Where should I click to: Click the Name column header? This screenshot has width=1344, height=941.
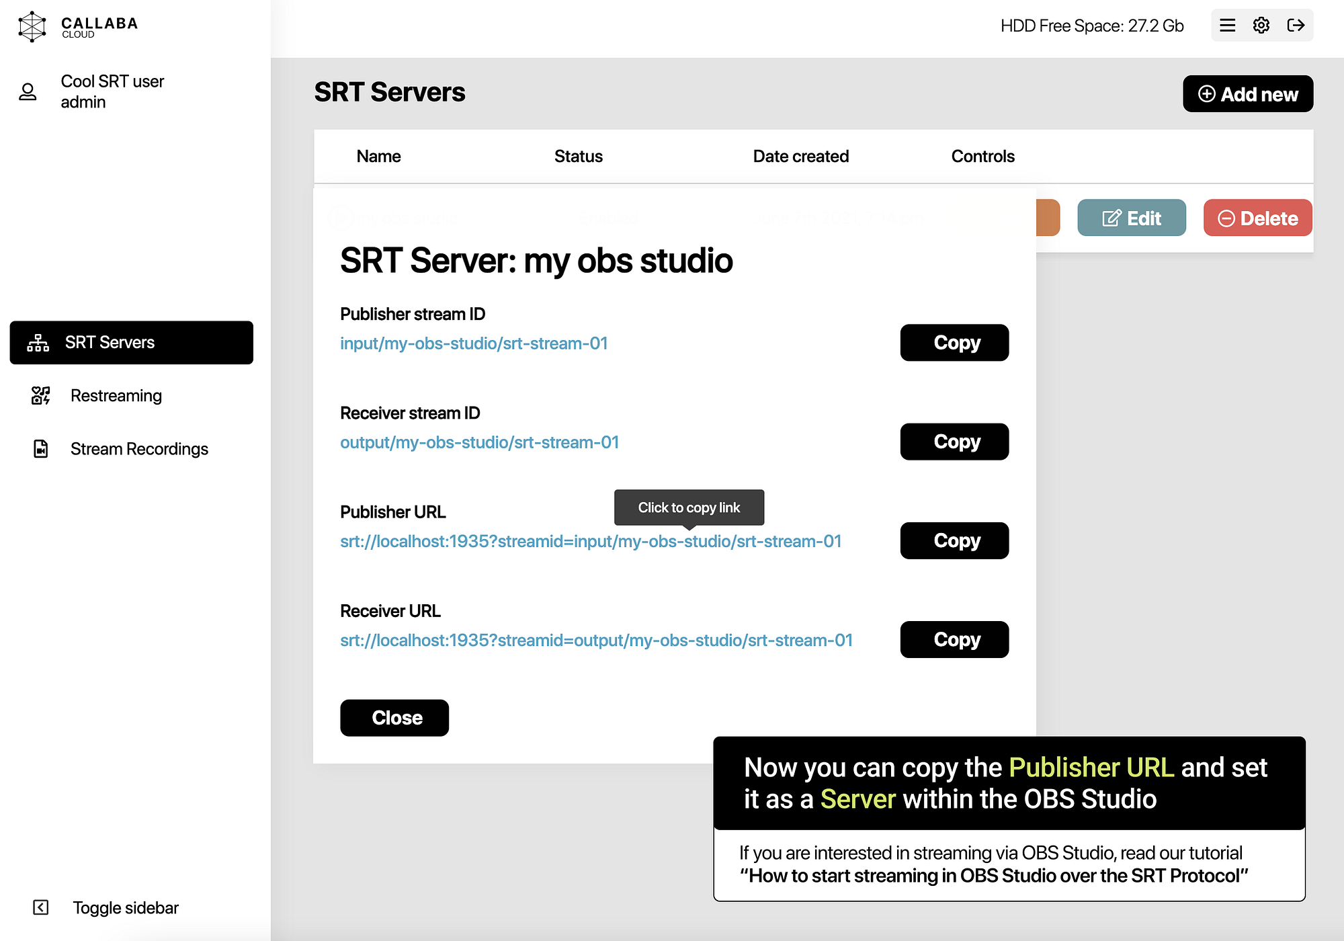(x=378, y=157)
